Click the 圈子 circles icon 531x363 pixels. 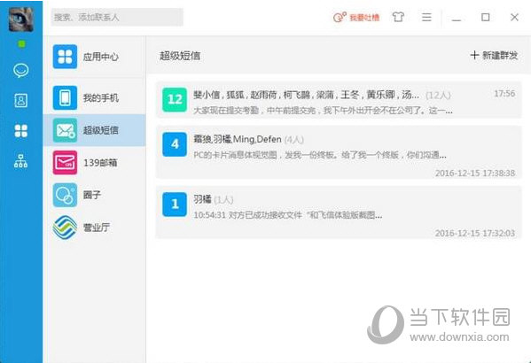click(65, 195)
